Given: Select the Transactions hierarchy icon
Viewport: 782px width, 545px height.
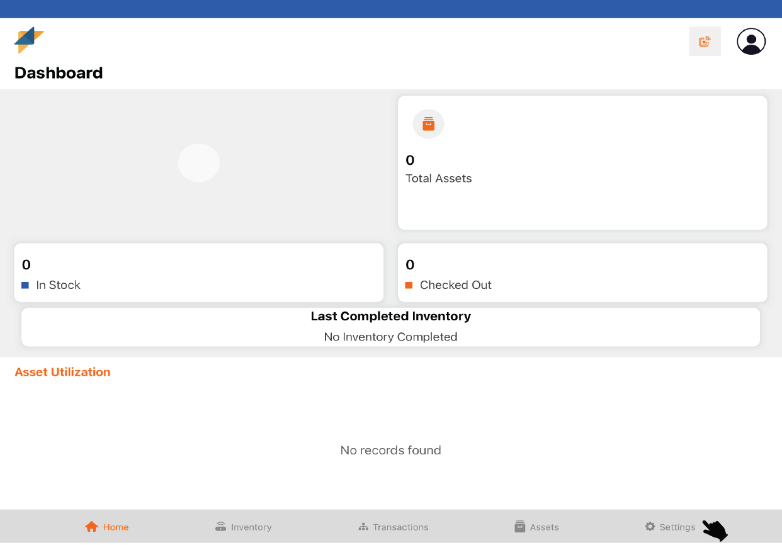Looking at the screenshot, I should (x=363, y=527).
